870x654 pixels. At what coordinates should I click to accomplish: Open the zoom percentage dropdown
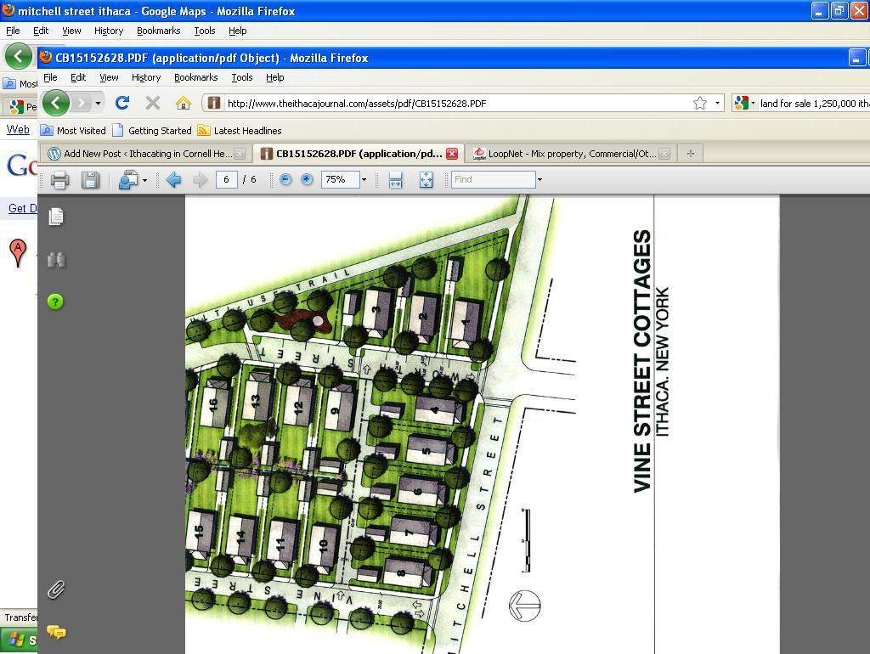364,179
